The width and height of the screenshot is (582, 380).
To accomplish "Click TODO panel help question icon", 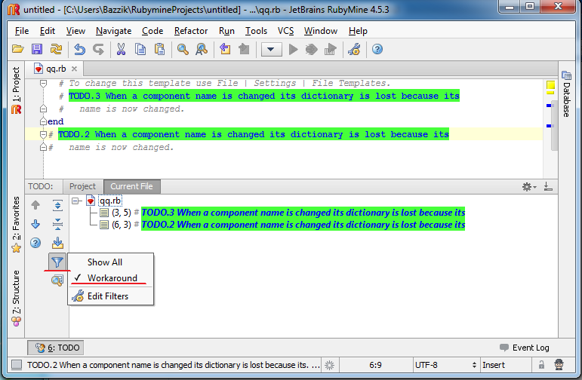I will click(x=35, y=244).
